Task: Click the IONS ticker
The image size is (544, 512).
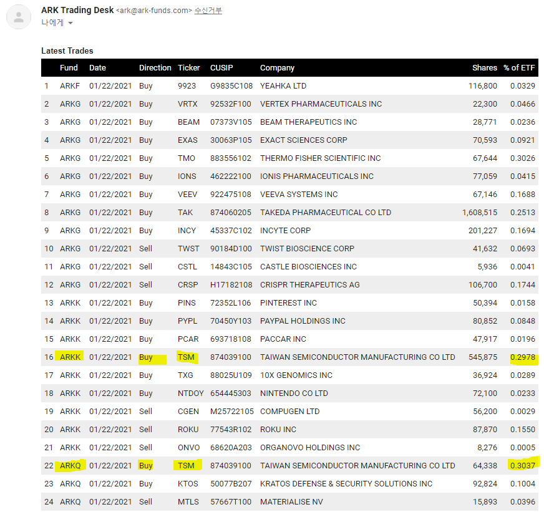Action: (187, 176)
